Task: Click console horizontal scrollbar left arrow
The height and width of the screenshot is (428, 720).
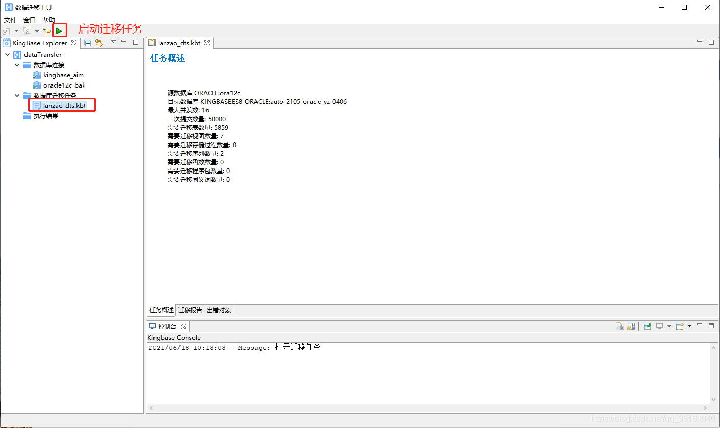Action: point(151,408)
